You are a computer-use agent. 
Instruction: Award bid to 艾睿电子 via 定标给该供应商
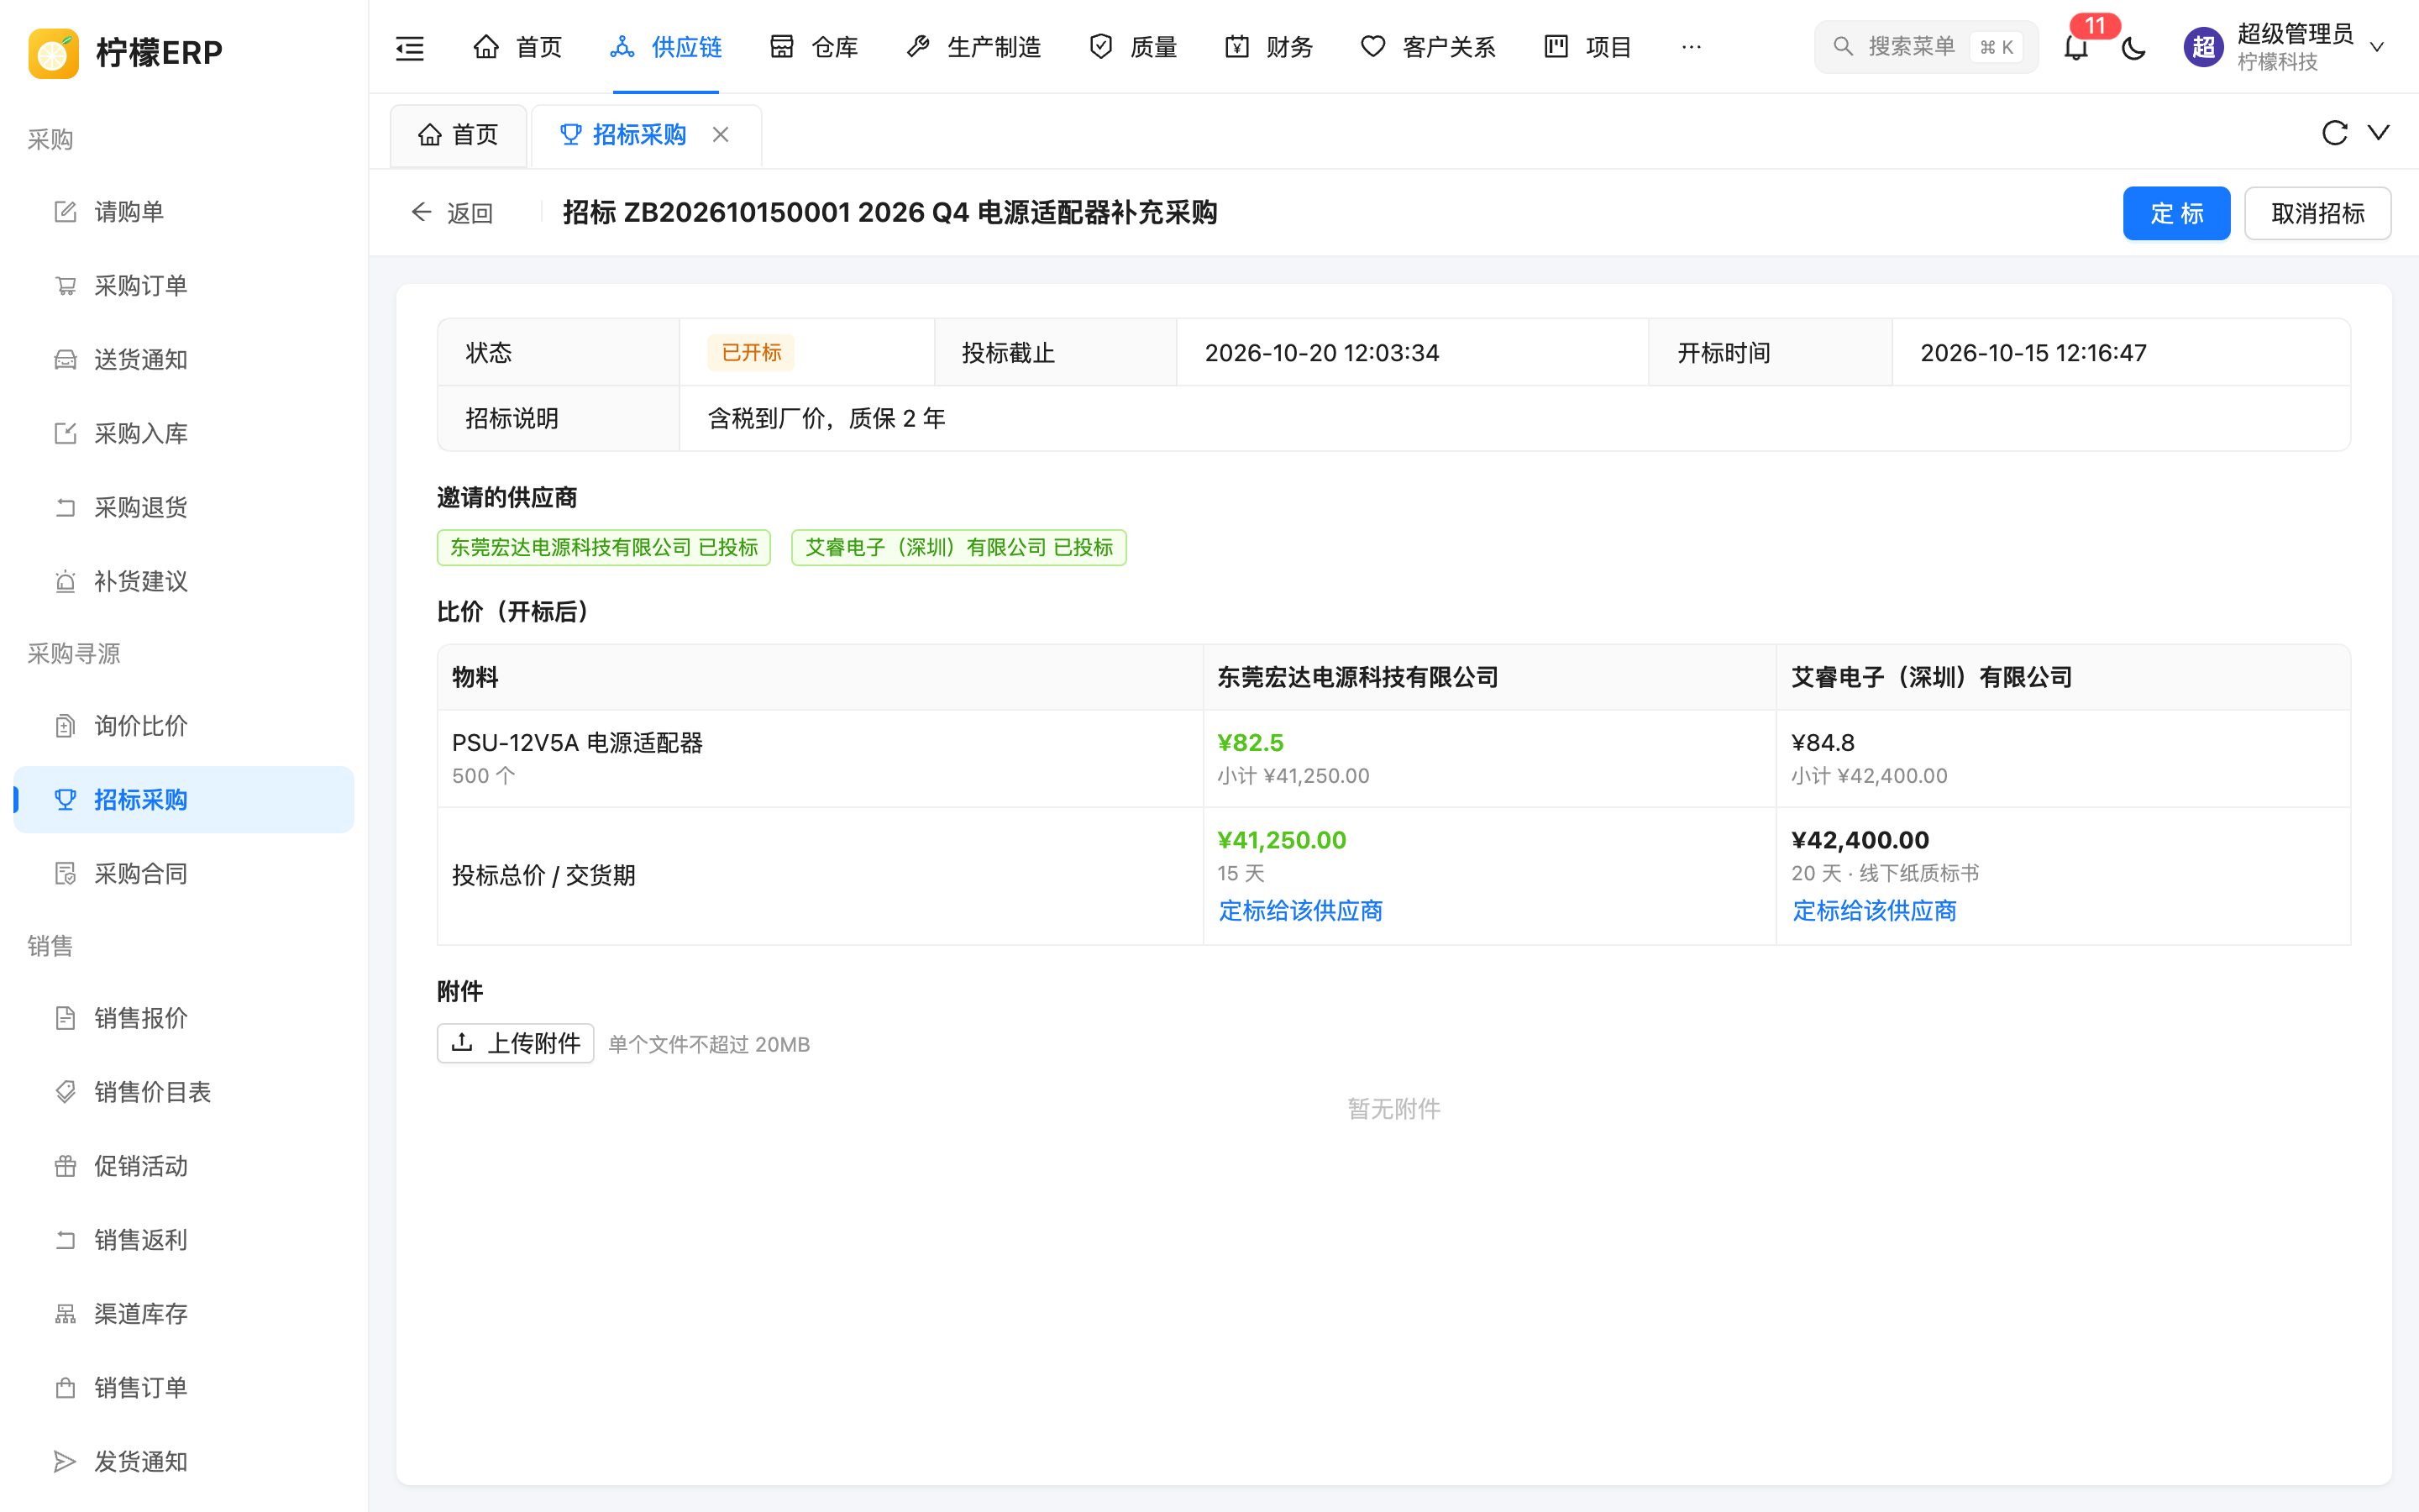(x=1874, y=911)
